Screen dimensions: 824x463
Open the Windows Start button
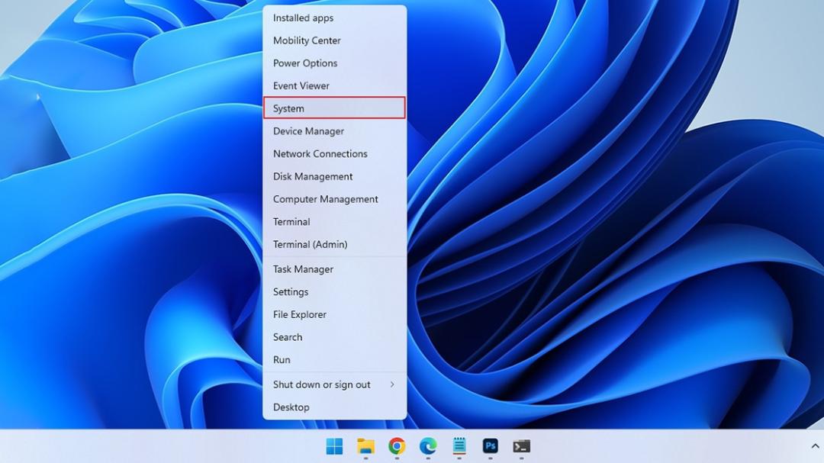tap(334, 446)
